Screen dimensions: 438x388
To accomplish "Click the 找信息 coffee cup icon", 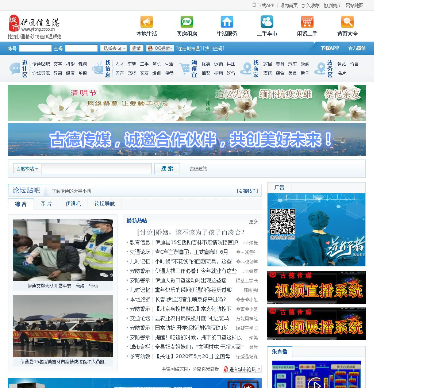I will pyautogui.click(x=97, y=69).
